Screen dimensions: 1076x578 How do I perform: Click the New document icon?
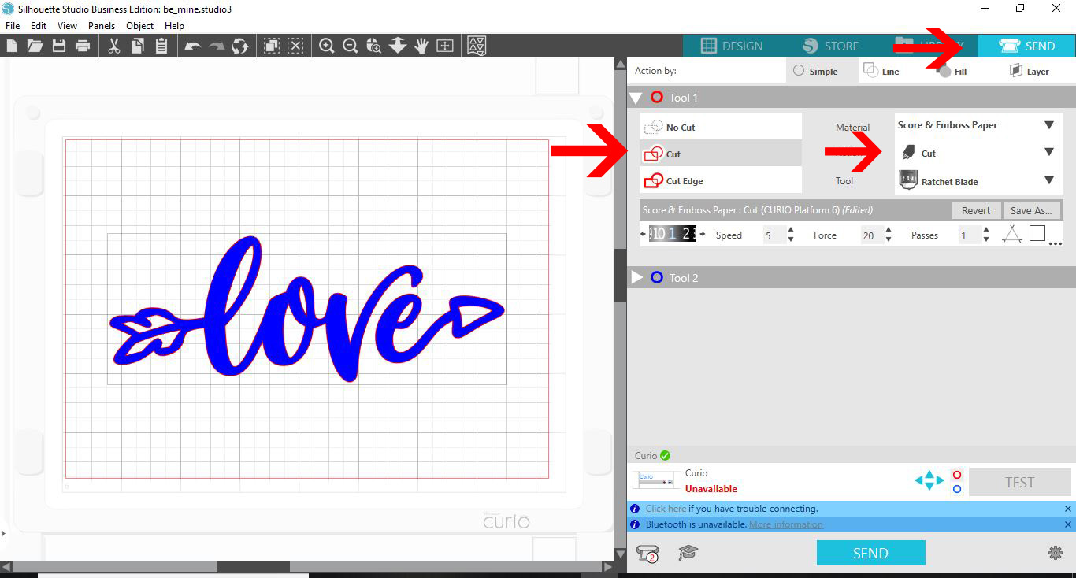pos(11,46)
